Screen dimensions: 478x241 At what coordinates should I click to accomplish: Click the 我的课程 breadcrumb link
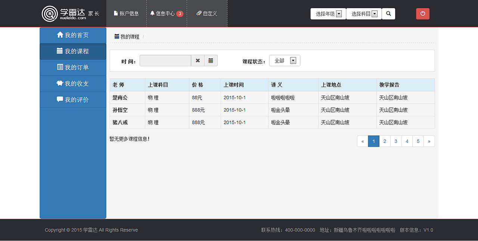pos(130,37)
